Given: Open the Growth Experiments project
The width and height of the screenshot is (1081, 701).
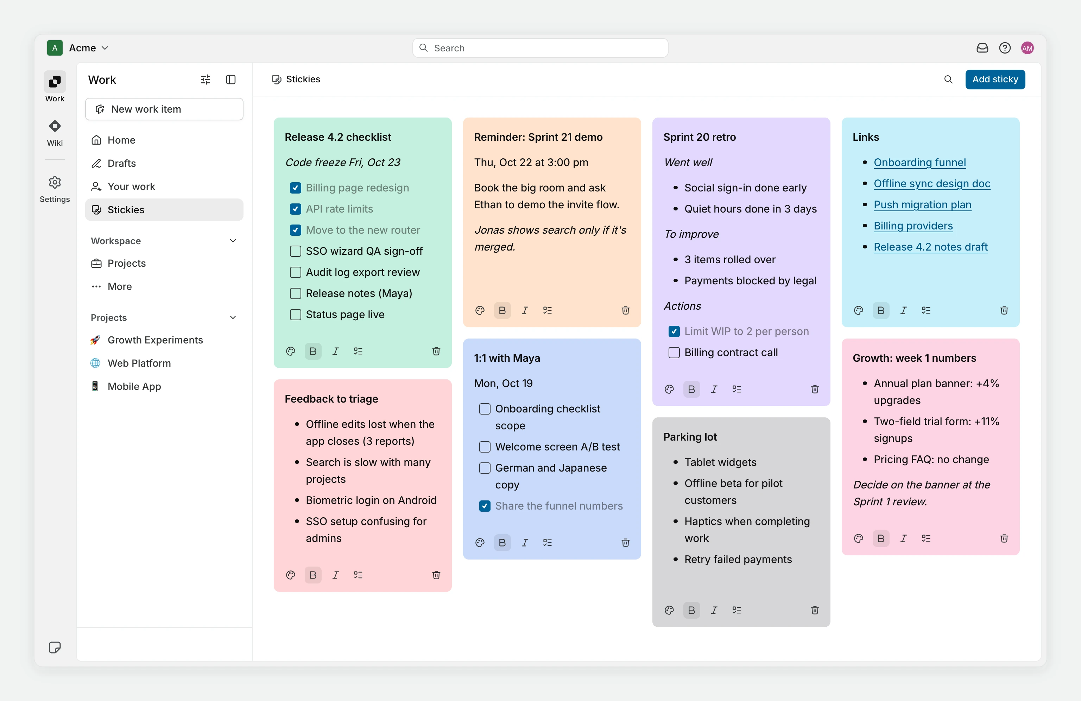Looking at the screenshot, I should click(164, 340).
